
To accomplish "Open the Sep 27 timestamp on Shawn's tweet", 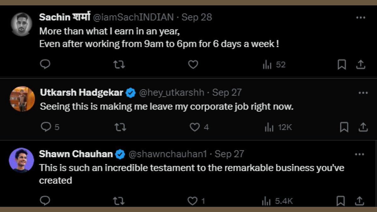I will click(x=229, y=154).
